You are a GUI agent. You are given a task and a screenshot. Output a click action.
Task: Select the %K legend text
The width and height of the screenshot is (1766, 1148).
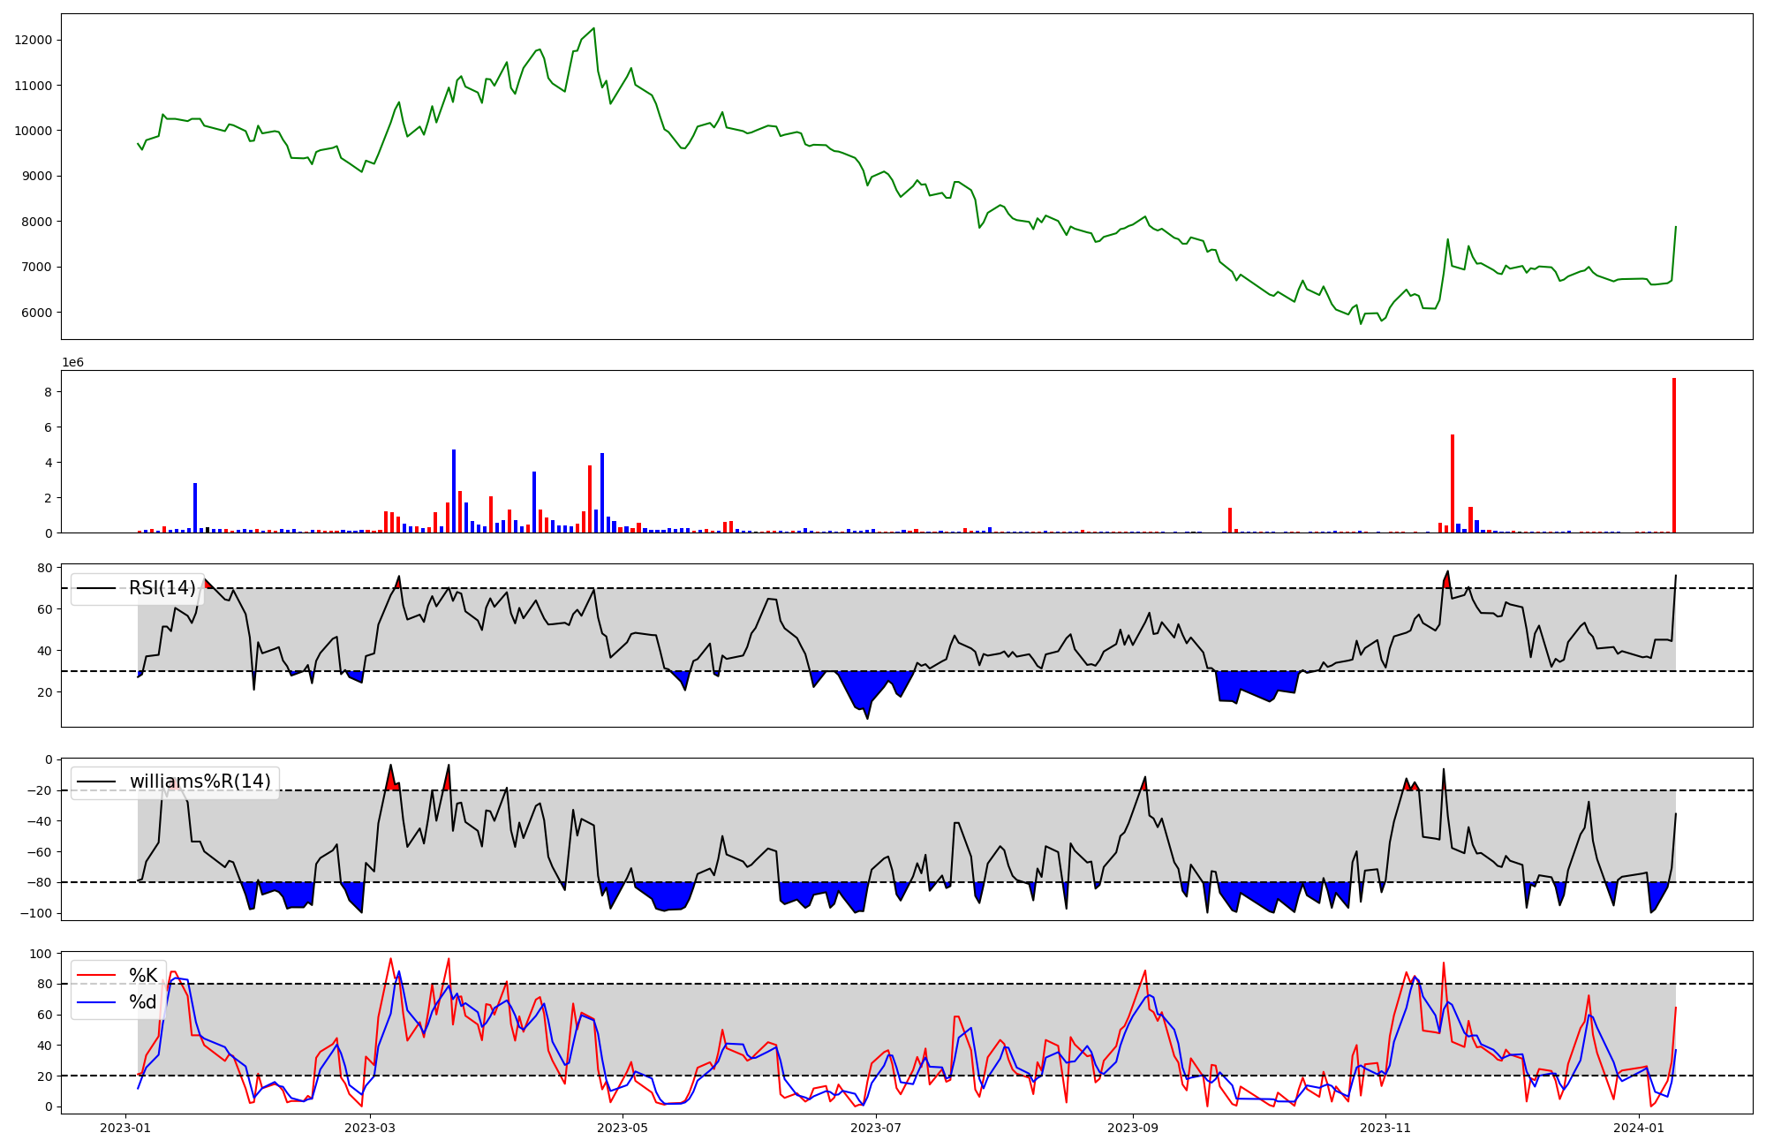(143, 976)
